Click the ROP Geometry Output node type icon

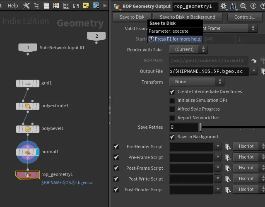pyautogui.click(x=117, y=7)
